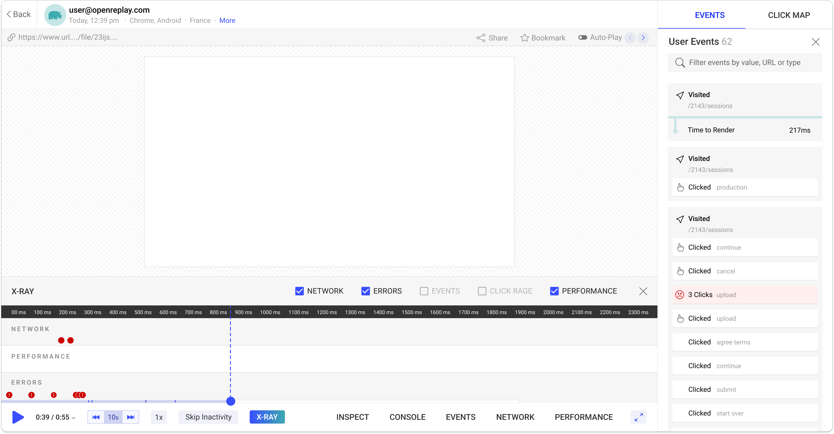Click the play button to start replay

tap(18, 417)
